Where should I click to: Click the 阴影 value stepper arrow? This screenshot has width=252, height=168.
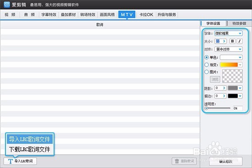224,88
